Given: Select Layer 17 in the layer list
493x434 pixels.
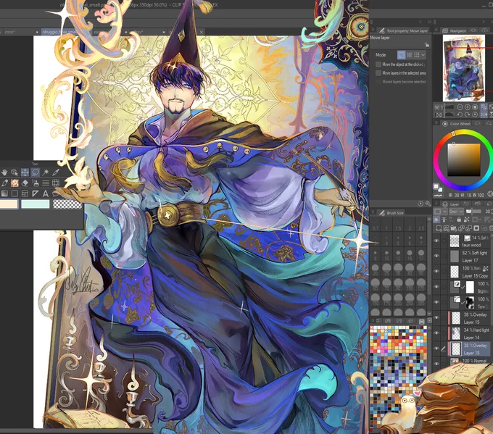Looking at the screenshot, I should coord(468,256).
